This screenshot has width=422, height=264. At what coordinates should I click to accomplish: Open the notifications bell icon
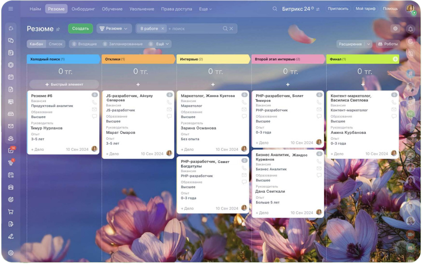pos(410,29)
